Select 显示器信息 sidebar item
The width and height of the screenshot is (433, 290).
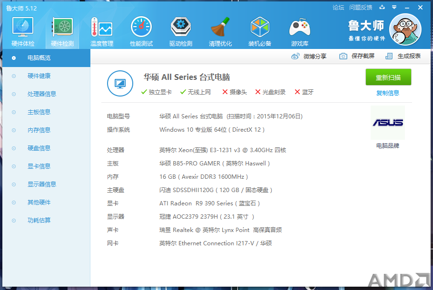point(47,184)
